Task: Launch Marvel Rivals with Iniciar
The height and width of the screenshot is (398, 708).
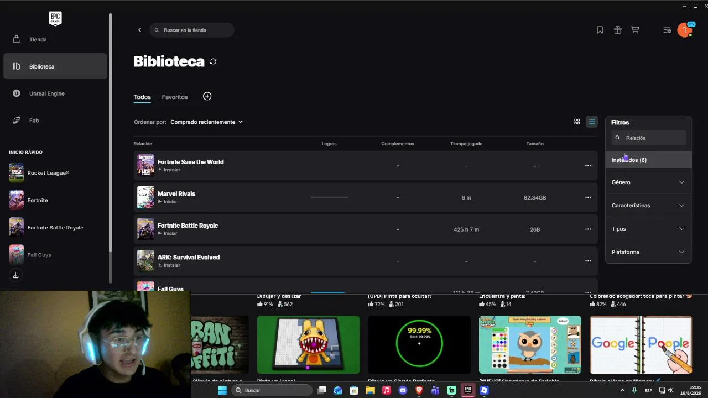Action: click(x=168, y=202)
